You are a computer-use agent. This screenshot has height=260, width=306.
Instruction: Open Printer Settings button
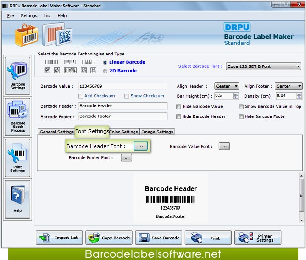pyautogui.click(x=258, y=238)
